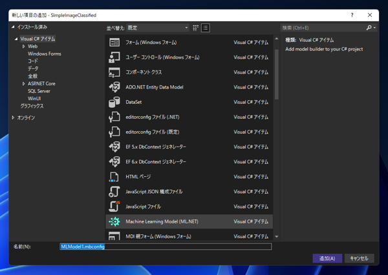Screen dimensions: 388x275
Task: Select editorconfig ファイル (.NET) text
Action: pyautogui.click(x=153, y=117)
